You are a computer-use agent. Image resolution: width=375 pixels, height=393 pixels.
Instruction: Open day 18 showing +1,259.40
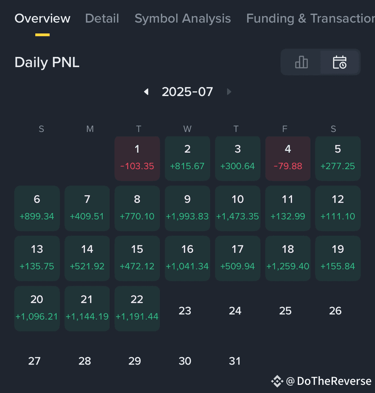pyautogui.click(x=288, y=258)
